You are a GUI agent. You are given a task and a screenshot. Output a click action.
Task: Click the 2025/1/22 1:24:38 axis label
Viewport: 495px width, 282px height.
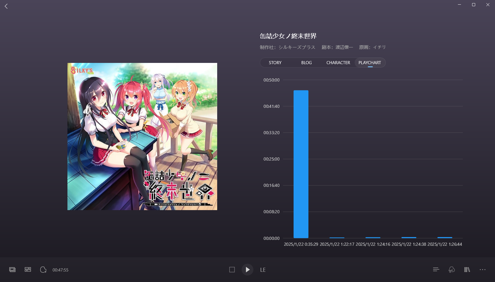click(409, 244)
